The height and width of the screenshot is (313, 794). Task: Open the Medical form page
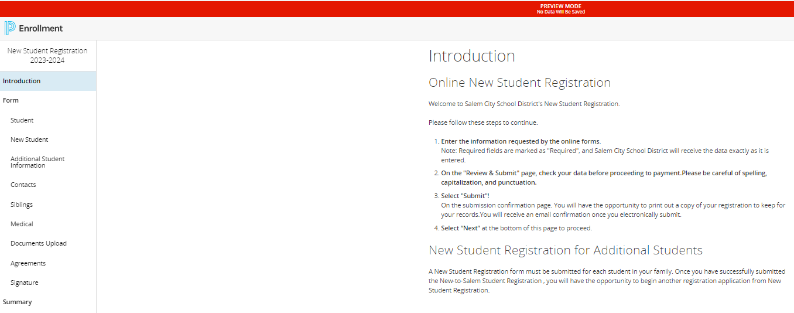[22, 224]
